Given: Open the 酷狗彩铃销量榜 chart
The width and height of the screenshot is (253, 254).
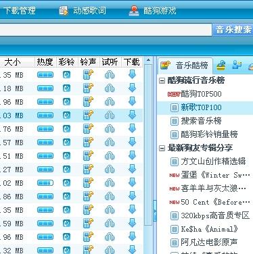Looking at the screenshot, I should click(204, 134).
